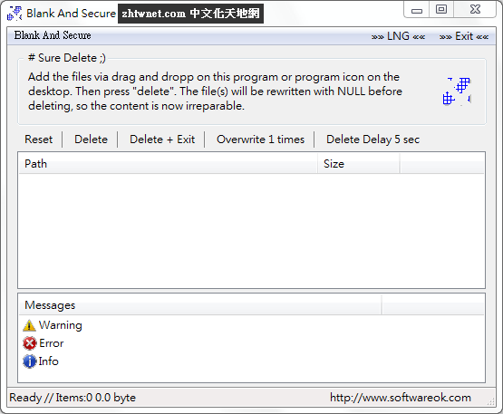Image resolution: width=503 pixels, height=414 pixels.
Task: Sort the file list by Path column
Action: click(168, 164)
